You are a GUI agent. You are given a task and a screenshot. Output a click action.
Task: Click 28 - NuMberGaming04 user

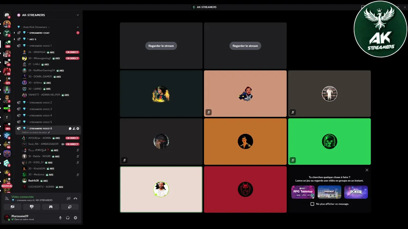pos(51,70)
